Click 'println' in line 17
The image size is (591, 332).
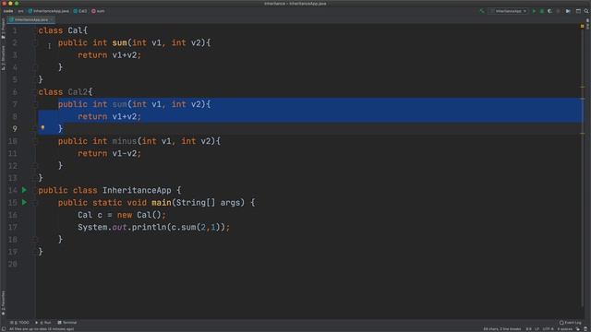(149, 227)
